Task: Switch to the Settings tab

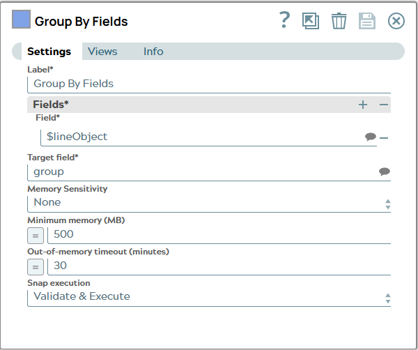Action: coord(49,51)
